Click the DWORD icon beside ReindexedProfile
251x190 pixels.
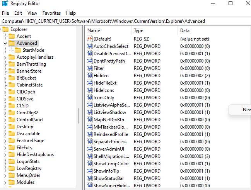pyautogui.click(x=90, y=134)
